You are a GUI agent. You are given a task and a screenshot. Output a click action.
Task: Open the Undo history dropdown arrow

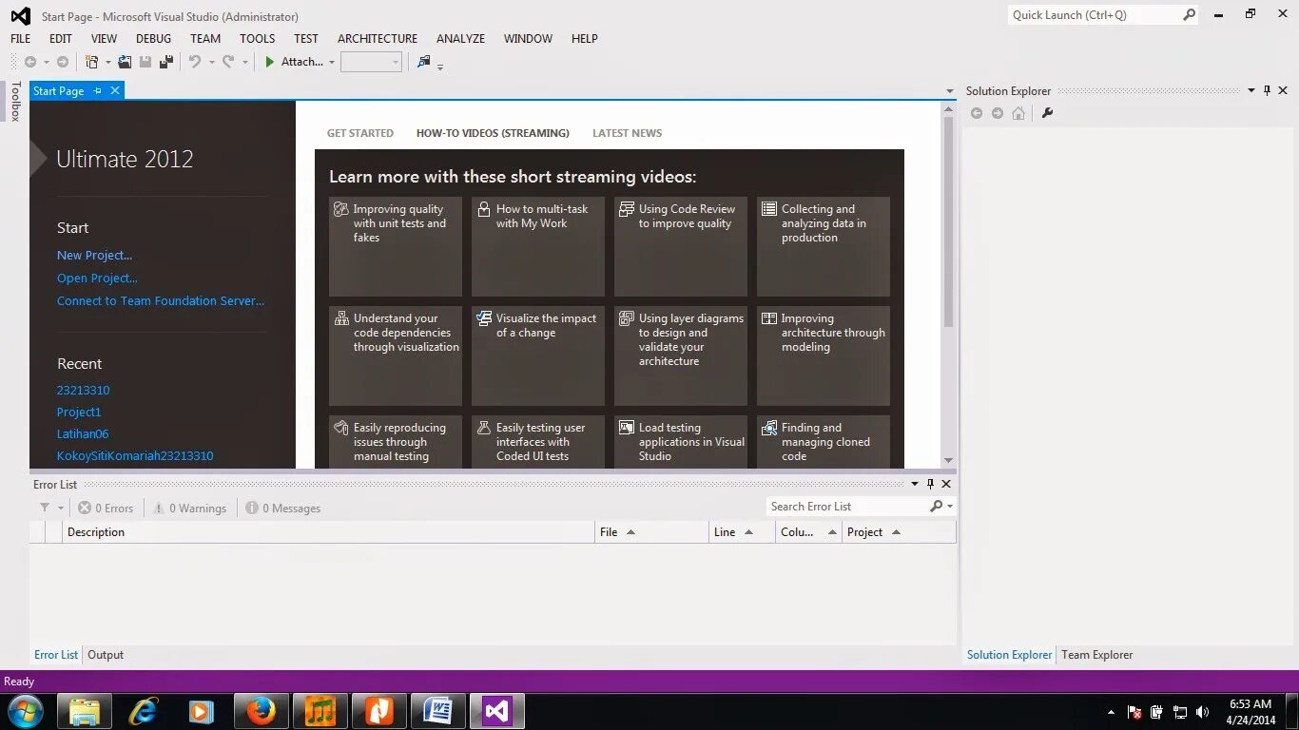tap(211, 63)
